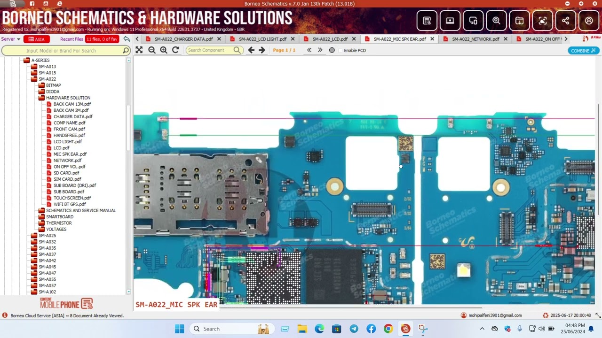
Task: Open the screenshot capture header icon
Action: tap(542, 21)
